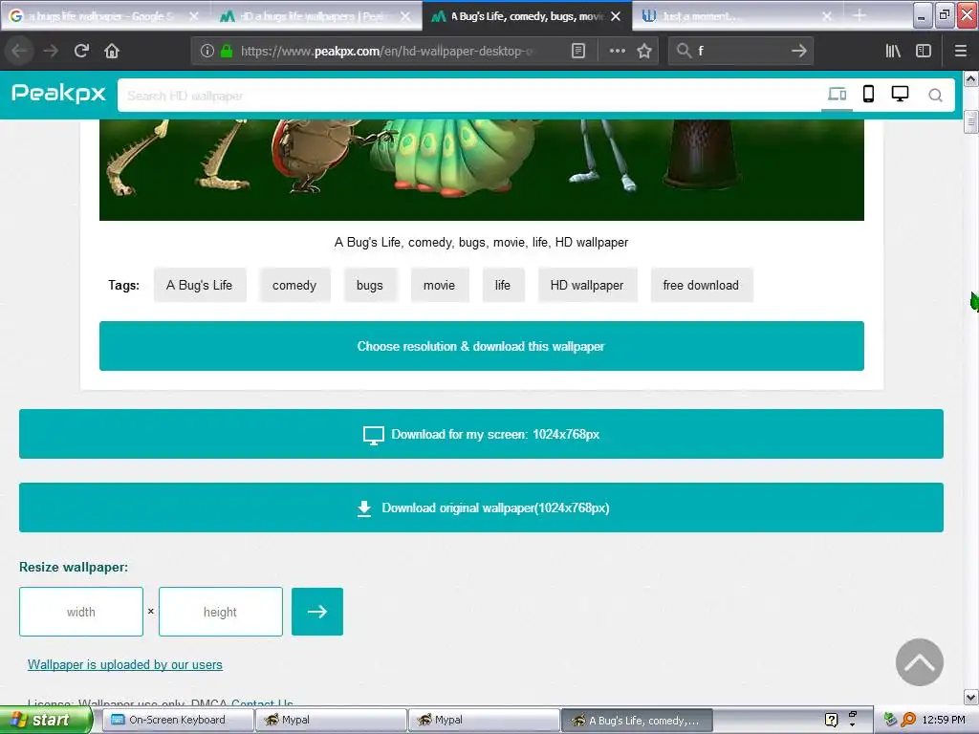Select desktop monitor wallpaper filter icon

point(900,95)
